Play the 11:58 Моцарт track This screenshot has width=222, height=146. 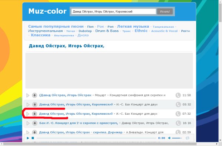[x=28, y=95]
